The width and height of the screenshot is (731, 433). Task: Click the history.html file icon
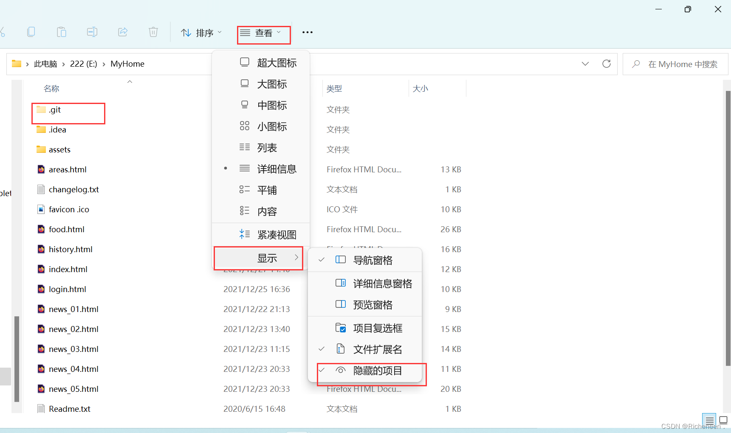pos(41,249)
